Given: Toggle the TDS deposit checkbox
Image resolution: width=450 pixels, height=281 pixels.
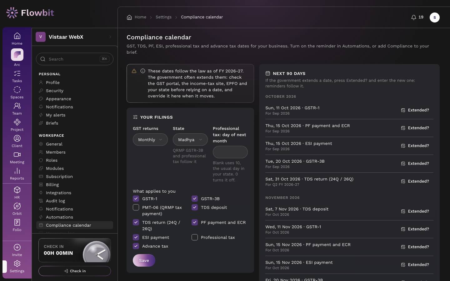Looking at the screenshot, I should point(195,207).
